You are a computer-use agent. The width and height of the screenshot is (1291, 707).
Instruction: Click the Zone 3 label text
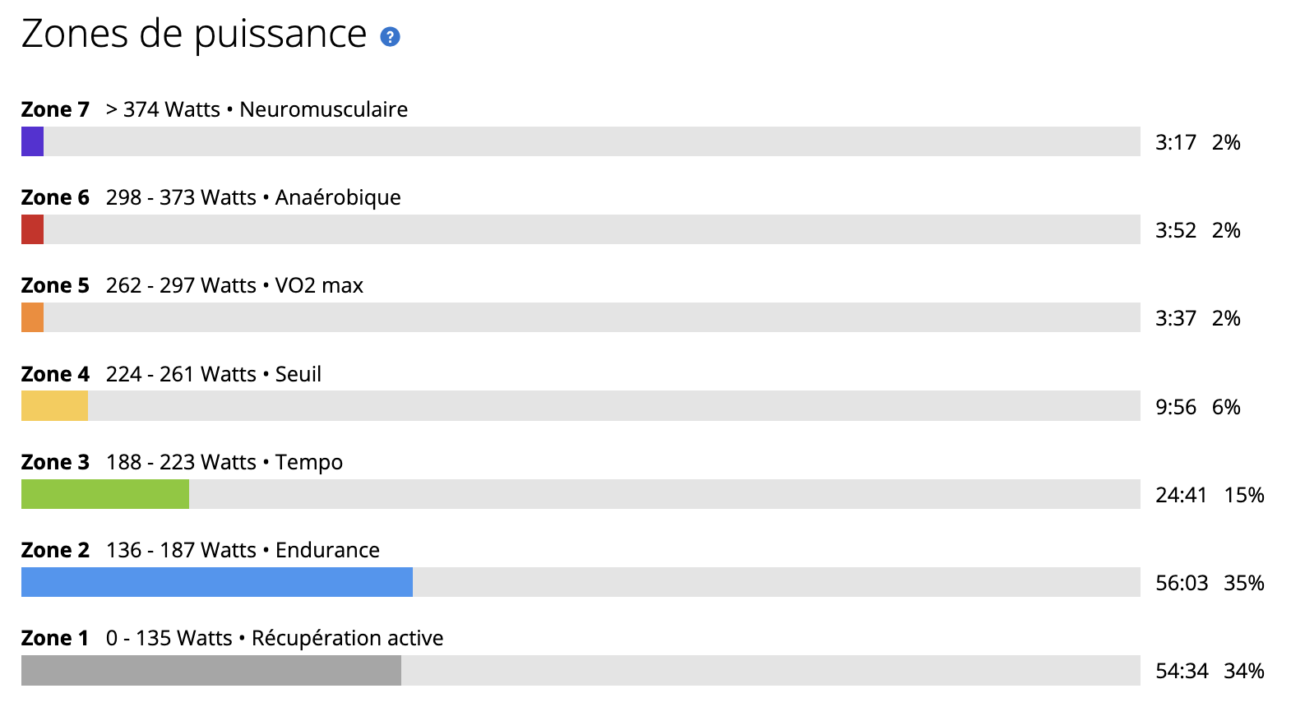55,462
